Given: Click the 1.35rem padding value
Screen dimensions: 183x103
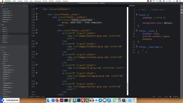Looking at the screenshot, I should [158, 18].
